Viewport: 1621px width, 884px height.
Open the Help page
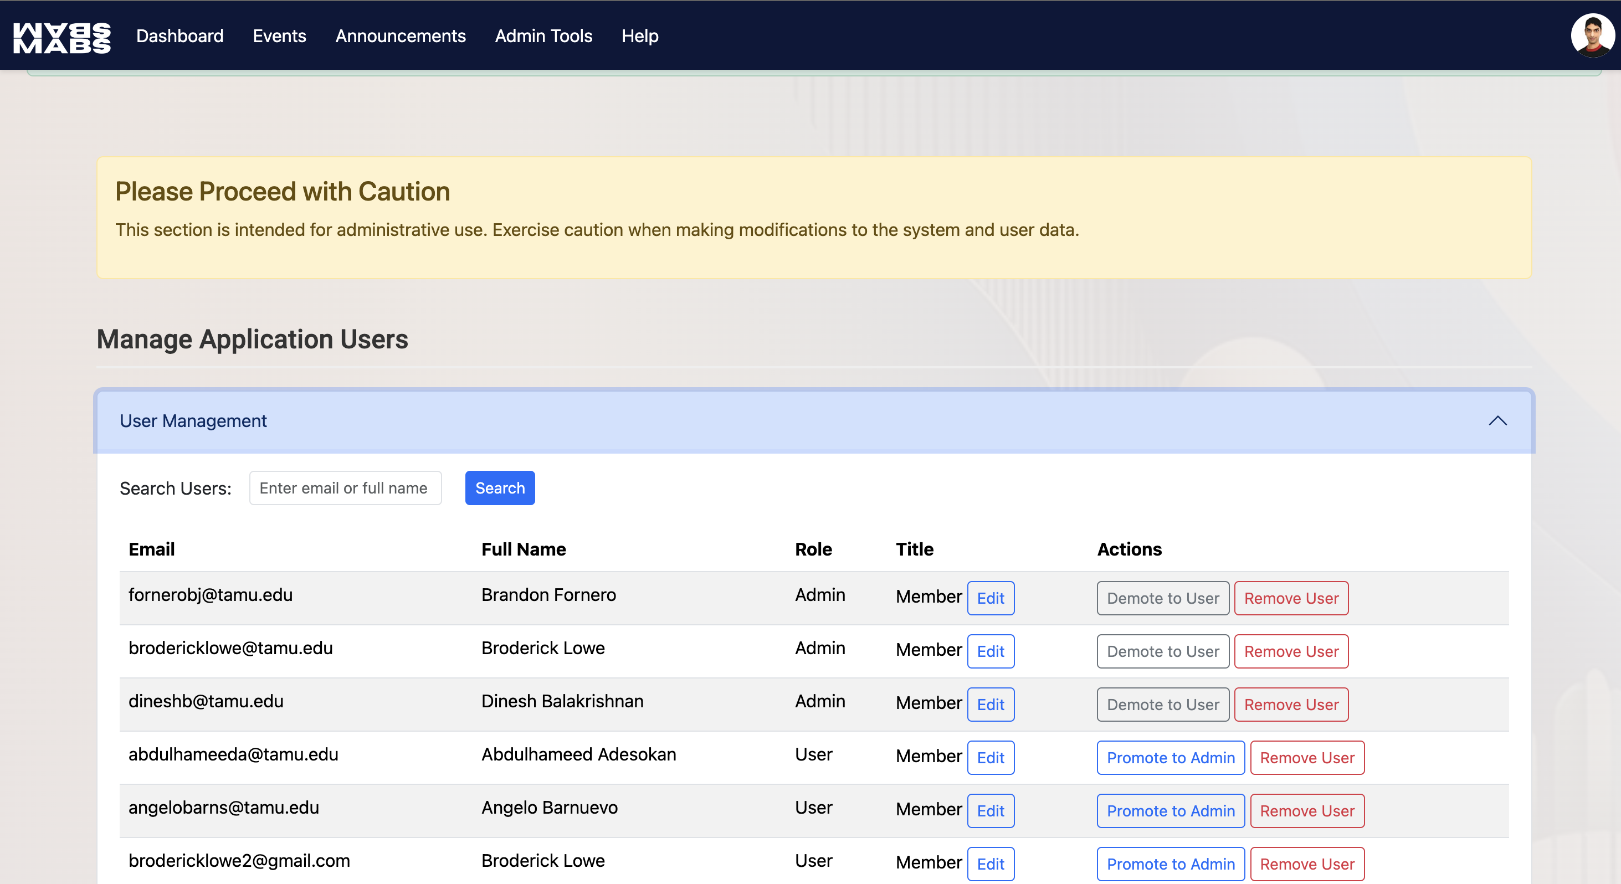point(639,36)
